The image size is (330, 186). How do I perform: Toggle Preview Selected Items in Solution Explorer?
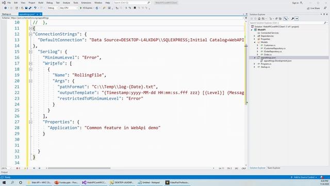(x=296, y=19)
